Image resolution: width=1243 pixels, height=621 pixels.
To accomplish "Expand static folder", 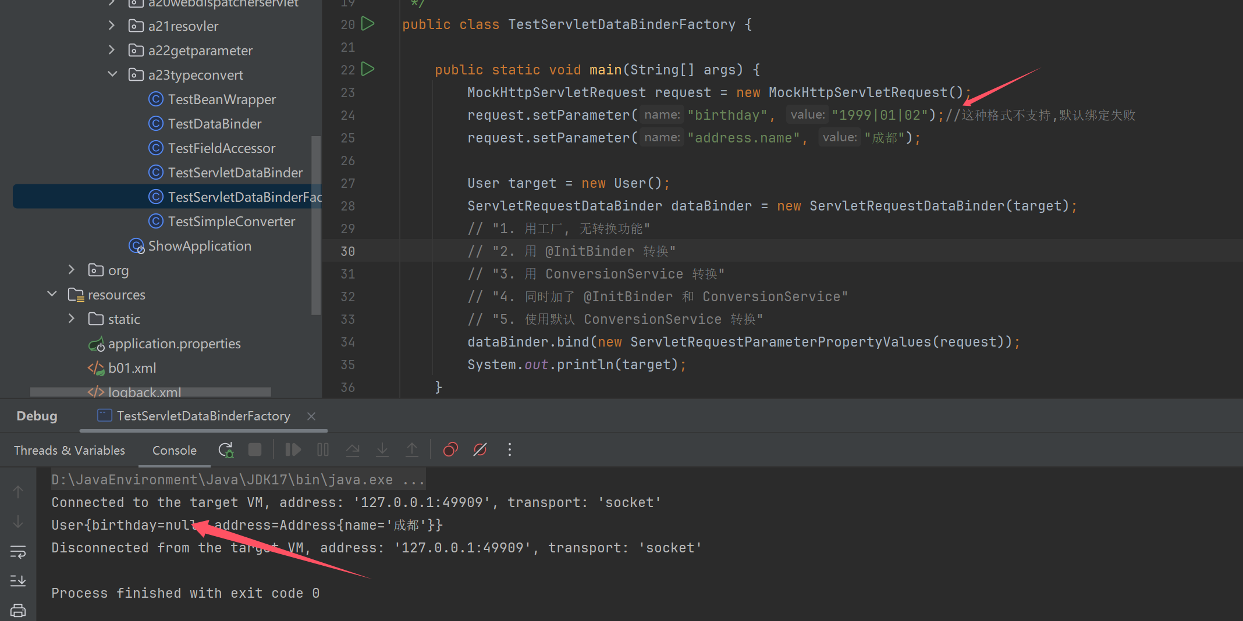I will [72, 319].
